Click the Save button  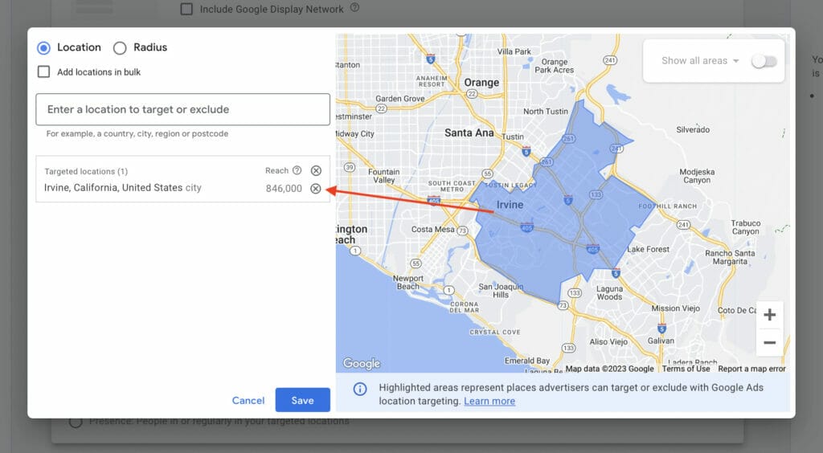click(x=302, y=400)
